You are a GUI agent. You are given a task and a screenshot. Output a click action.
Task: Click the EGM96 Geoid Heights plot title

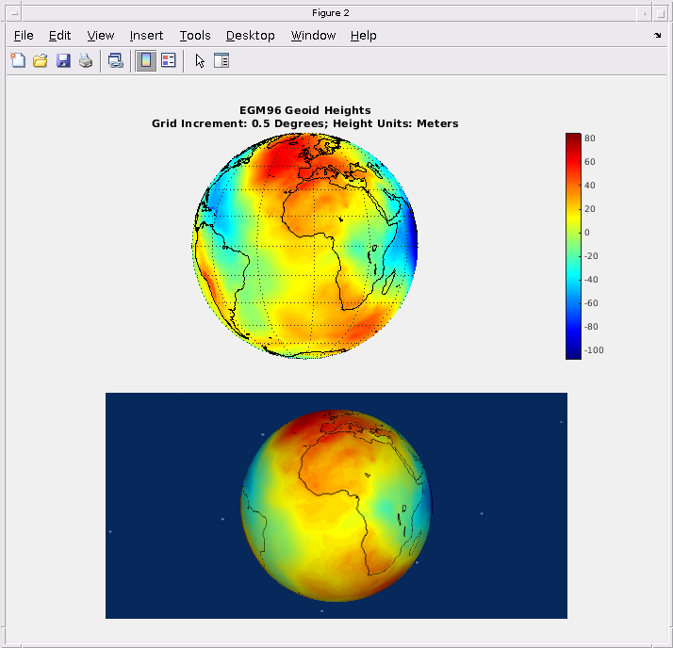click(x=304, y=111)
